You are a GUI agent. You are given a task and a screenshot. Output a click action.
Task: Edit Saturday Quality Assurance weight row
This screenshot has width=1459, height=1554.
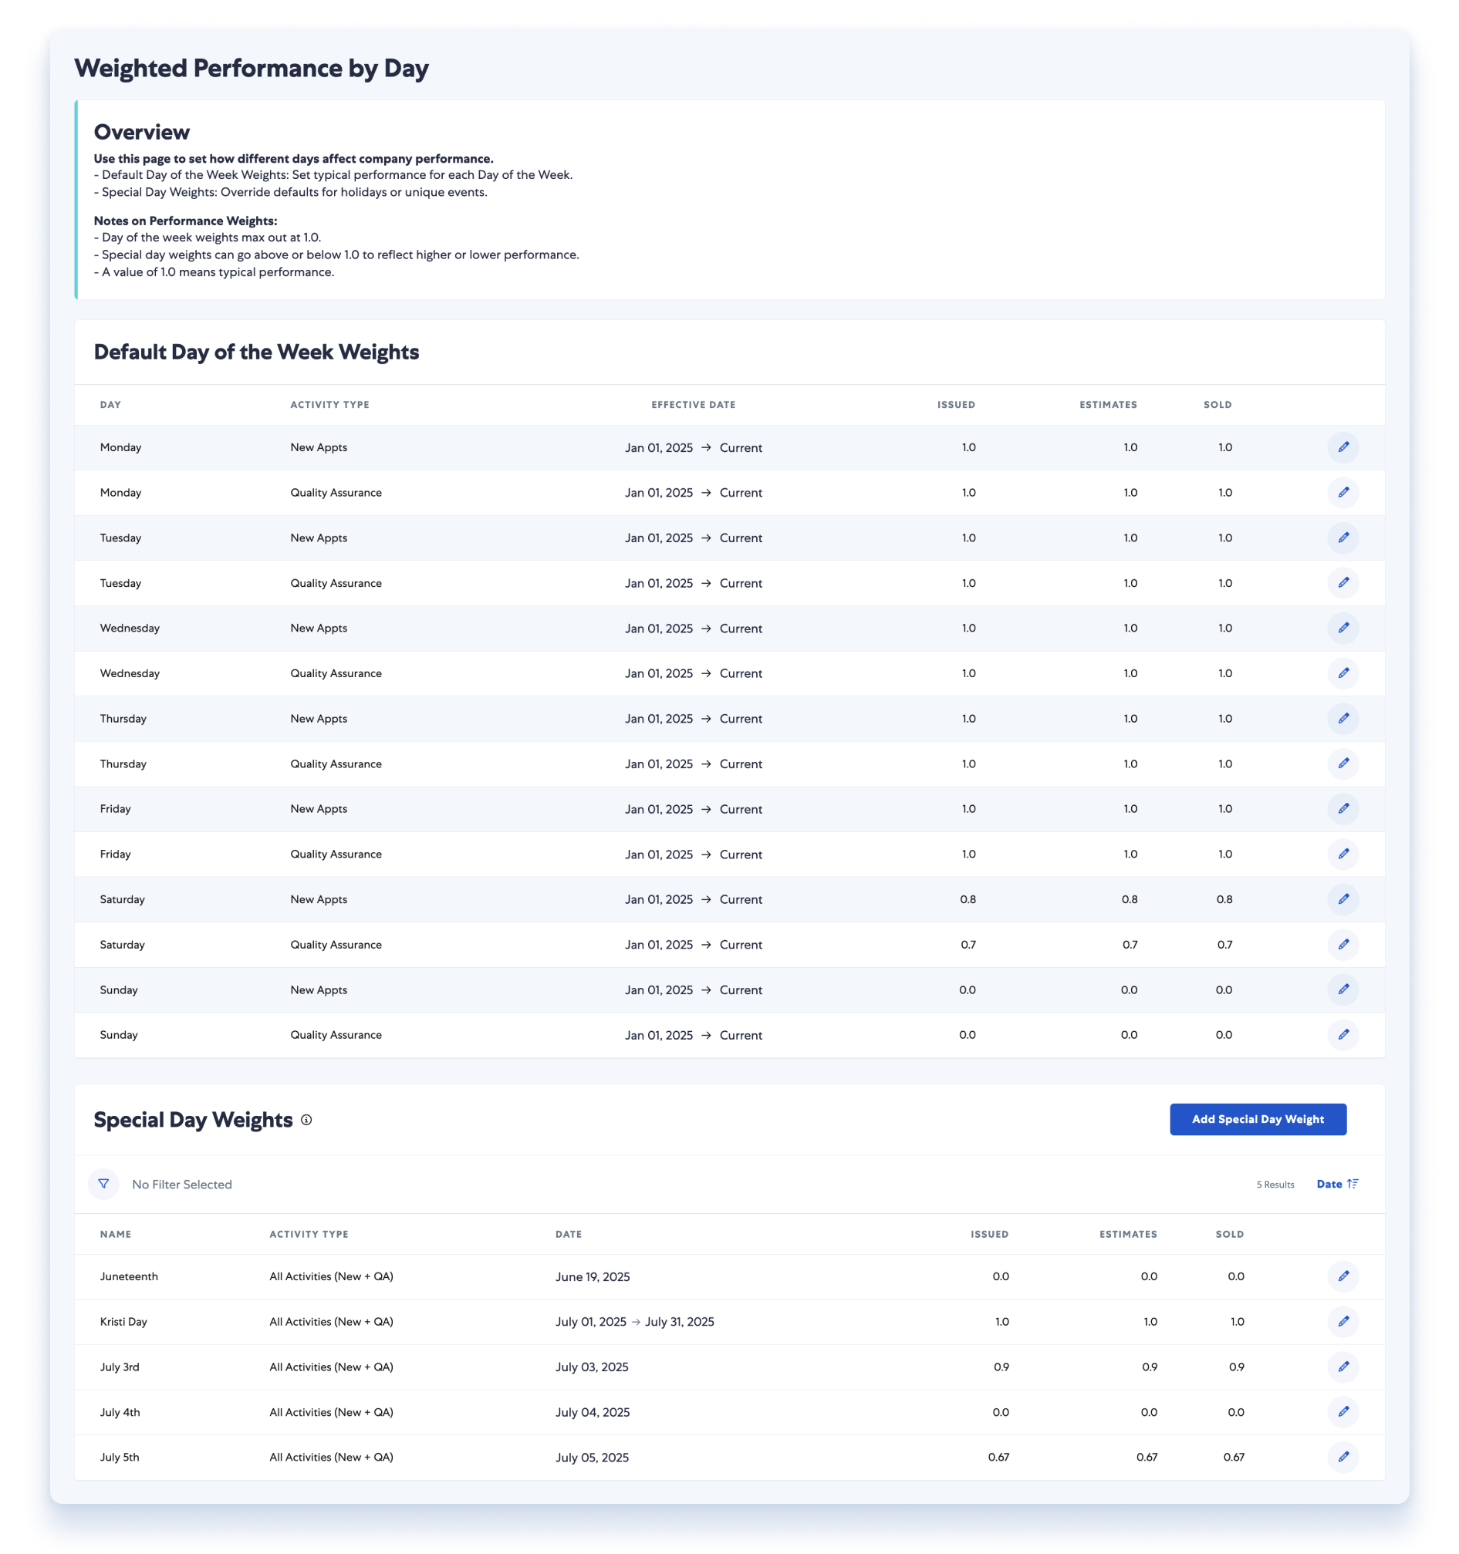1342,944
